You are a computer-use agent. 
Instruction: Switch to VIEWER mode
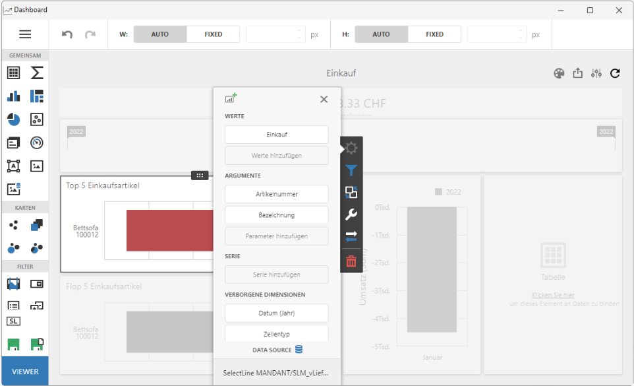[x=25, y=371]
